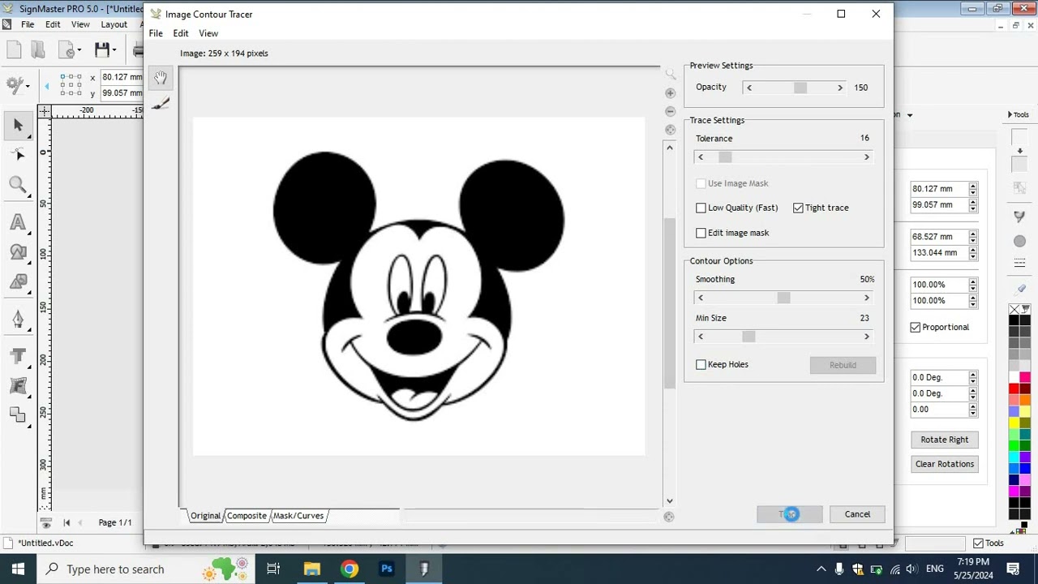Check the Keep Holes option

[x=701, y=364]
